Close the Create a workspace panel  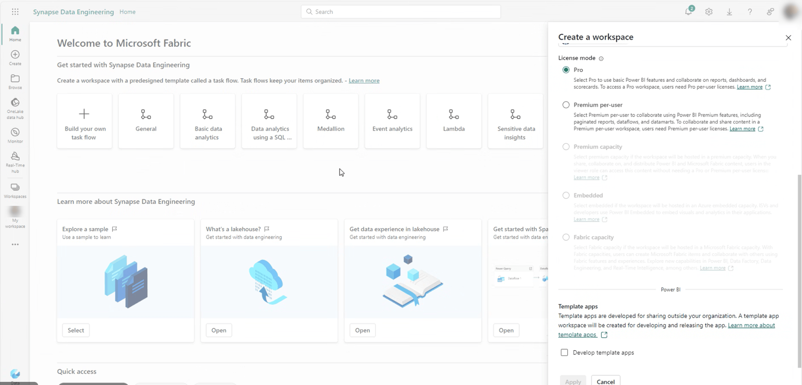click(788, 38)
